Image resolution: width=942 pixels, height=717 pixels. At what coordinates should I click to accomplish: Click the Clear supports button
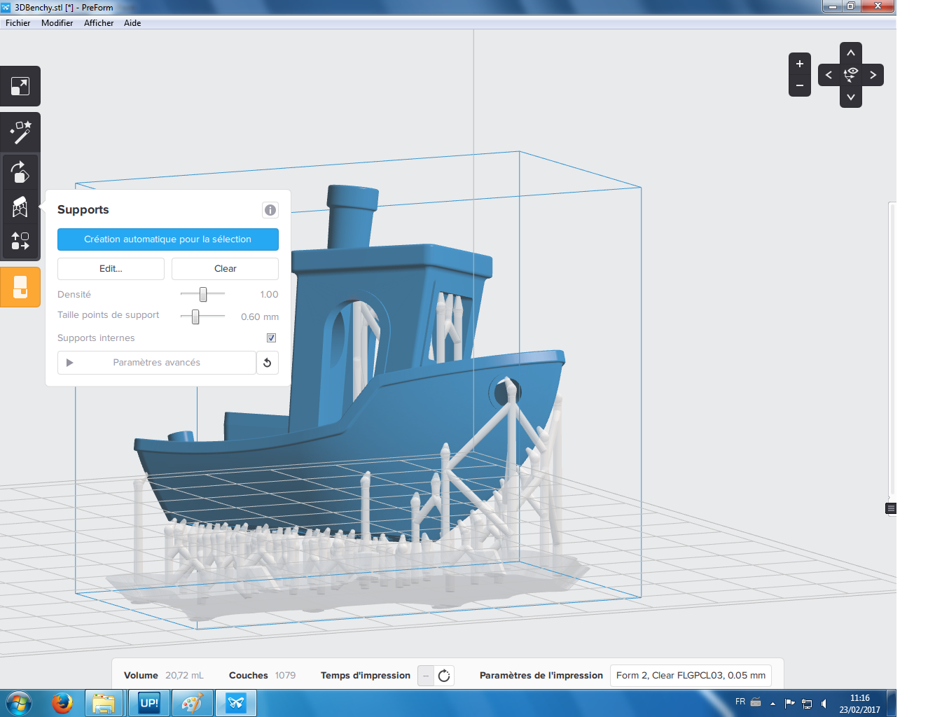[x=226, y=269]
